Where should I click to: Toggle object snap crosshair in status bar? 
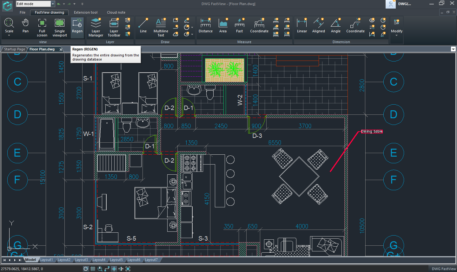[114, 269]
